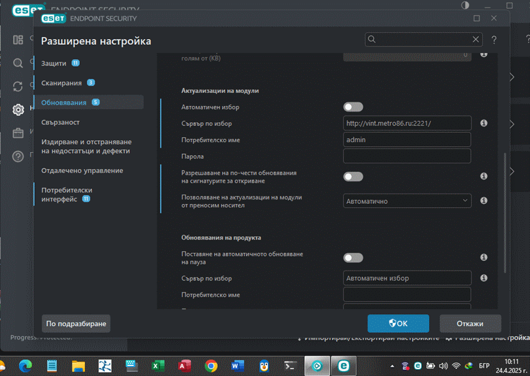Open the help icon in ESET sidebar
The height and width of the screenshot is (376, 530).
click(x=18, y=157)
